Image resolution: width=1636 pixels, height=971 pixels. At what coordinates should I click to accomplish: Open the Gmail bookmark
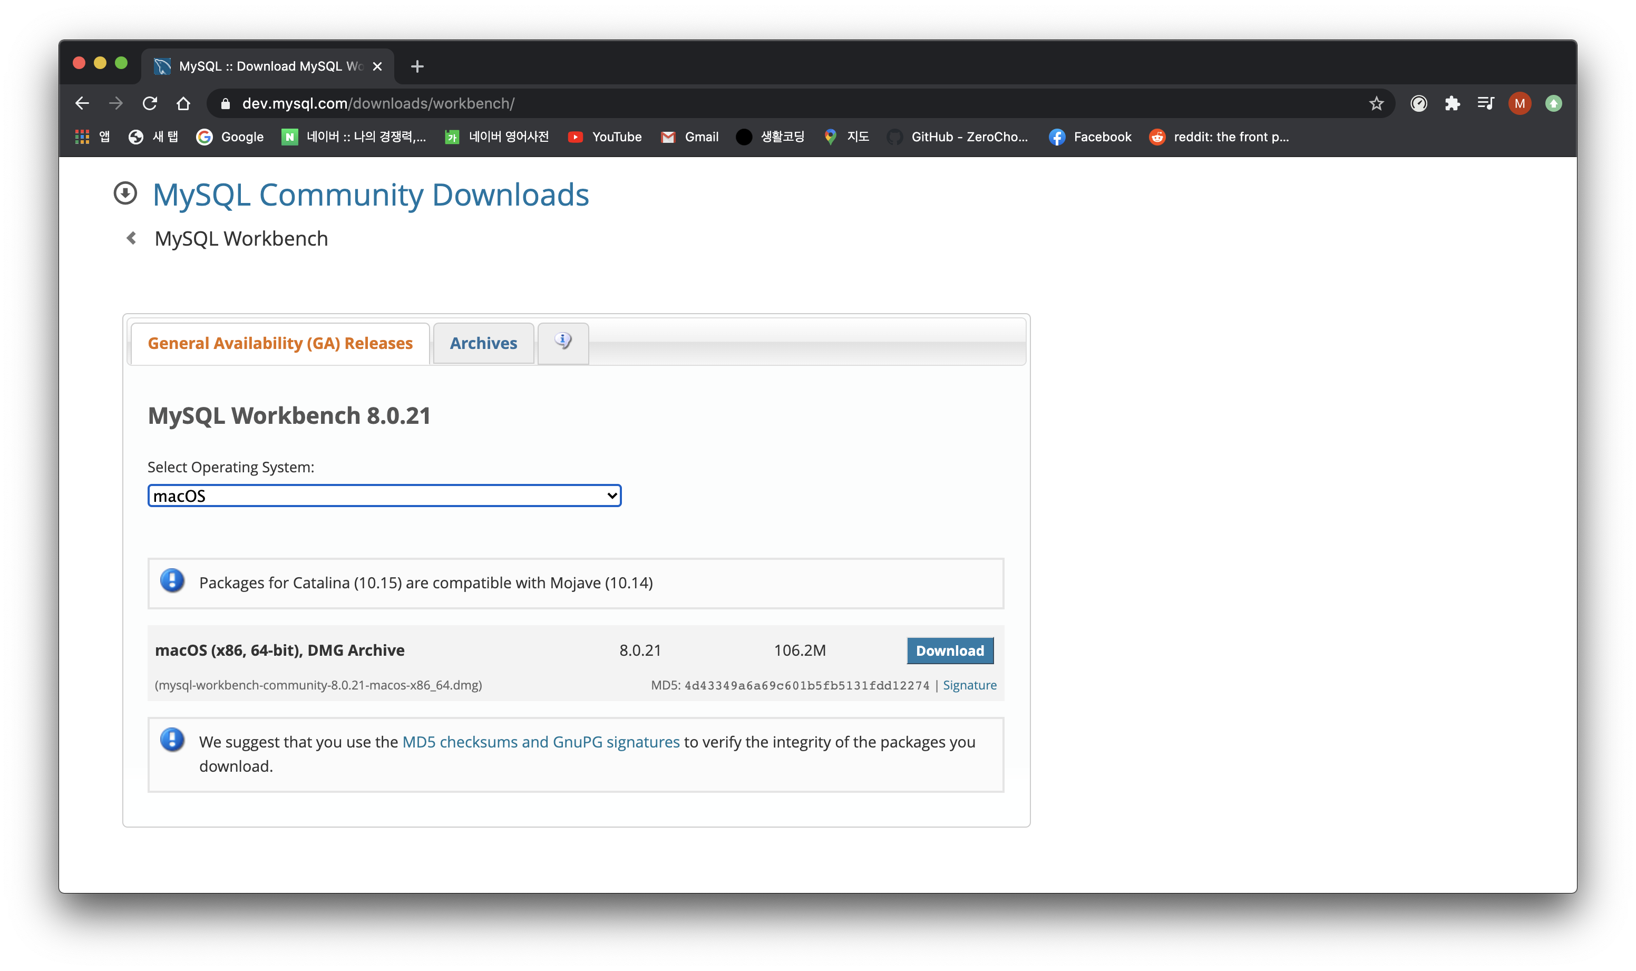click(x=689, y=137)
